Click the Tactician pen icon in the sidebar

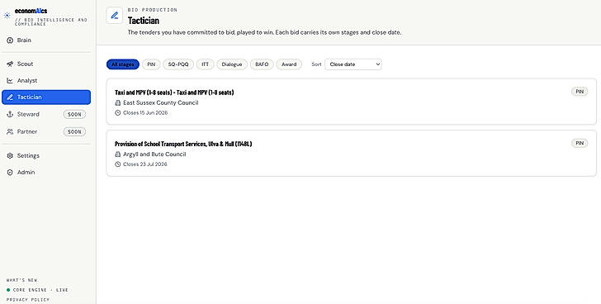click(10, 97)
